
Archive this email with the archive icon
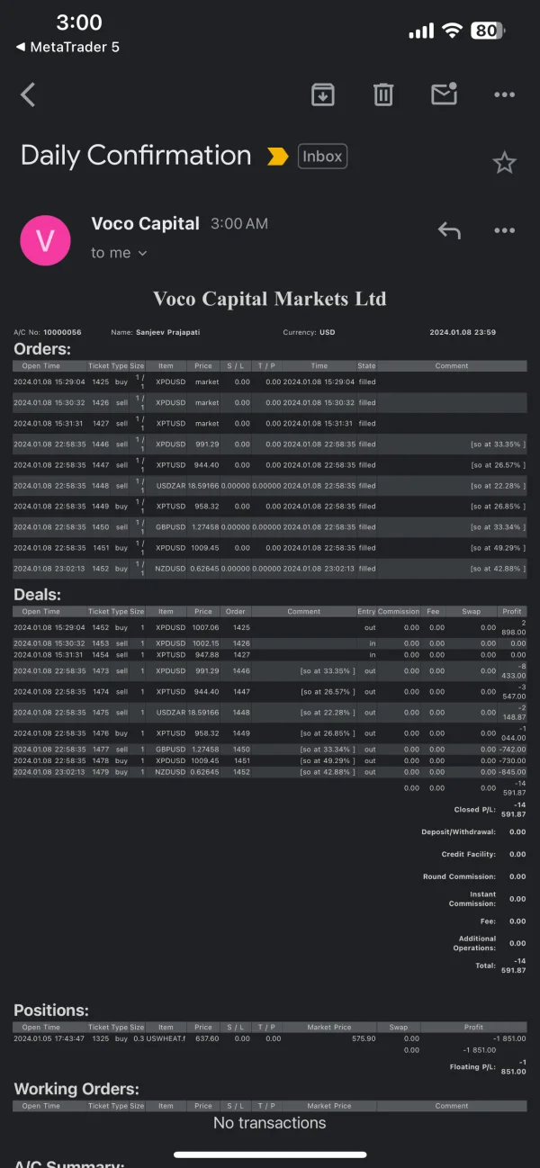(323, 94)
